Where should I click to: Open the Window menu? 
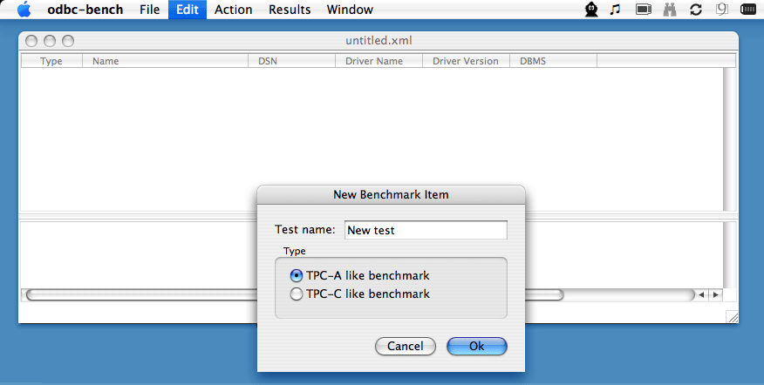click(x=350, y=10)
